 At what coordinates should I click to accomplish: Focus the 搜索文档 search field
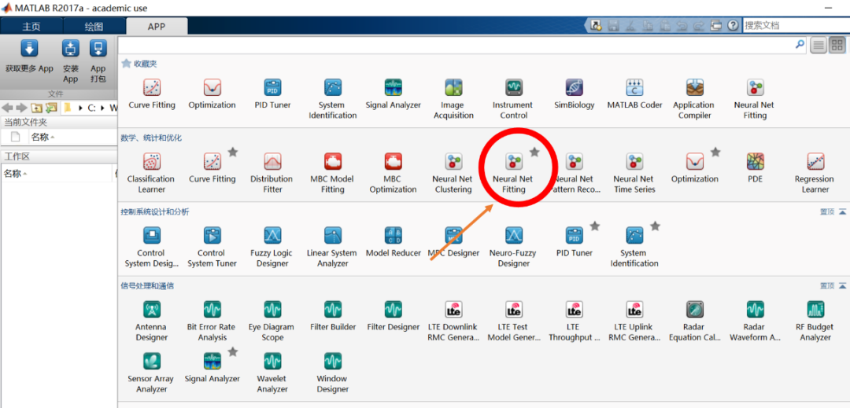pos(796,25)
